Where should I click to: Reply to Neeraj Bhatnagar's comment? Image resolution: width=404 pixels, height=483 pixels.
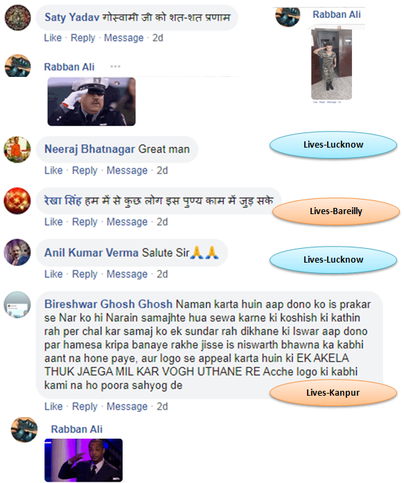click(85, 170)
